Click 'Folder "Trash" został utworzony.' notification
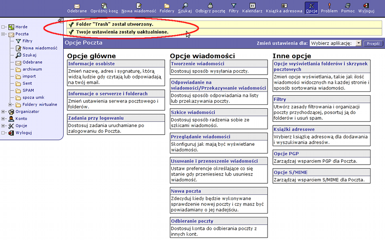The image size is (385, 241). click(115, 25)
